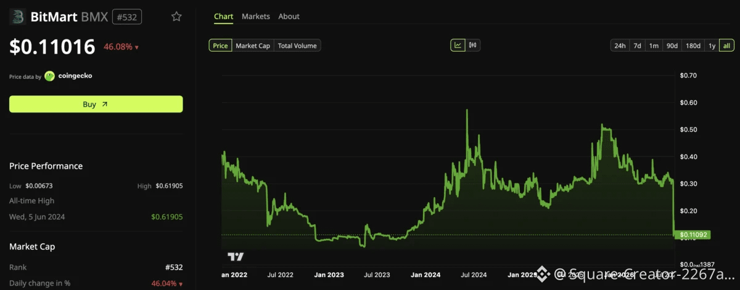Select the Market Cap chart metric
Image resolution: width=740 pixels, height=290 pixels.
(253, 46)
